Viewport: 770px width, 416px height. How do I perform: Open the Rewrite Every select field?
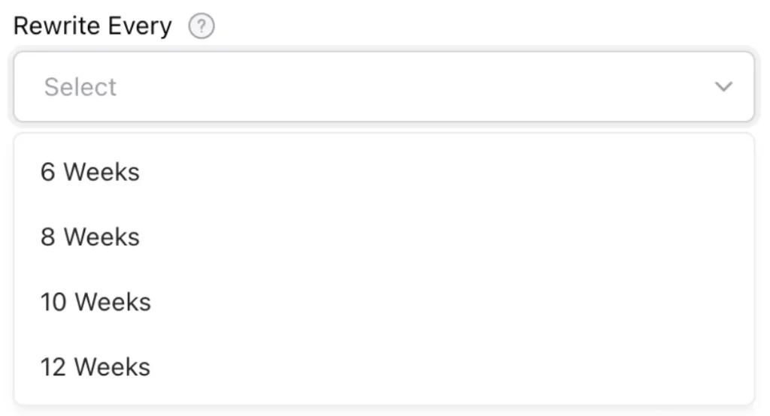pyautogui.click(x=383, y=87)
